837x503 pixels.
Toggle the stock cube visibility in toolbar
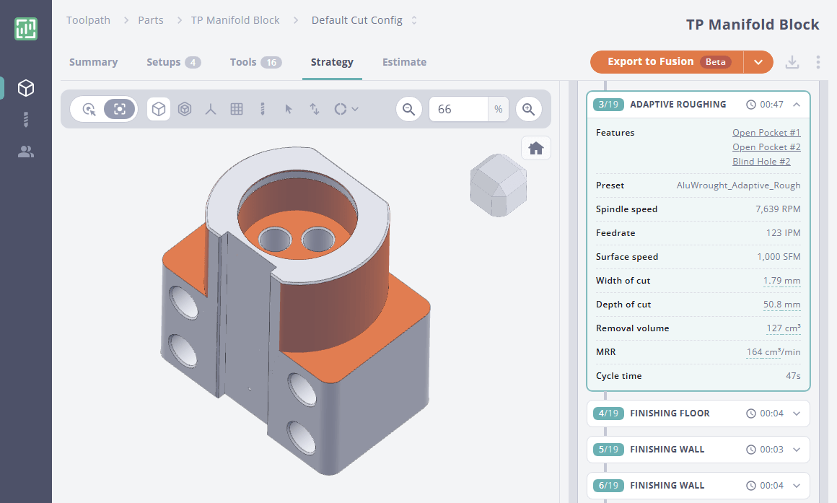[158, 109]
